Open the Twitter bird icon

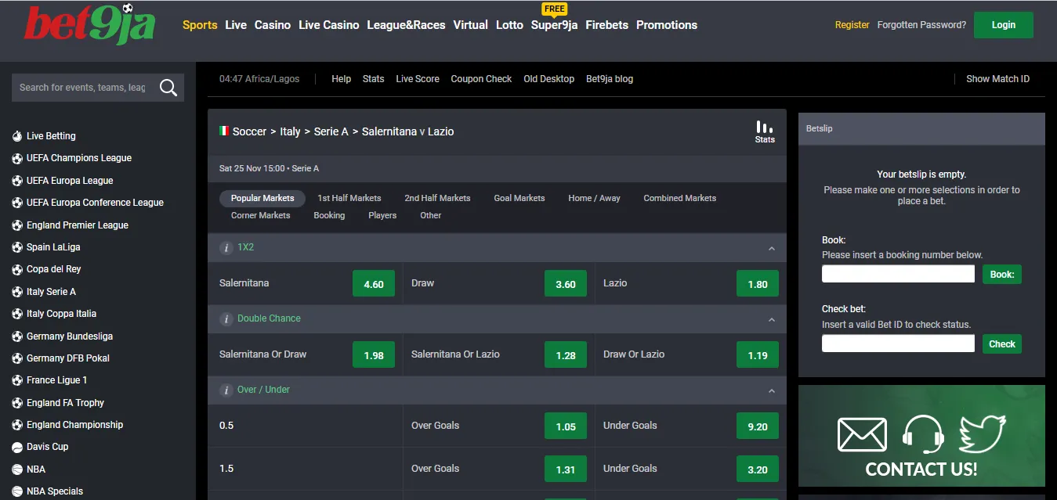pos(982,433)
